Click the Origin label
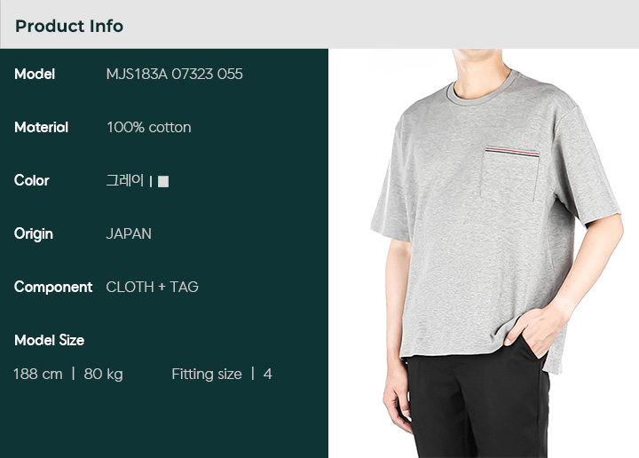This screenshot has width=639, height=458. [x=34, y=234]
